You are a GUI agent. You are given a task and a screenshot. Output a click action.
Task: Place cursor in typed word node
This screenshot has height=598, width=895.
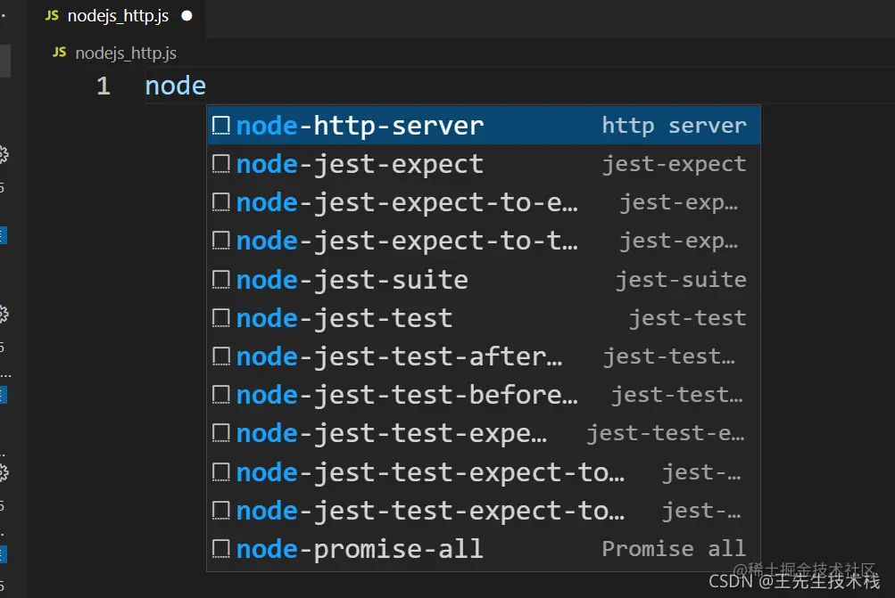175,86
